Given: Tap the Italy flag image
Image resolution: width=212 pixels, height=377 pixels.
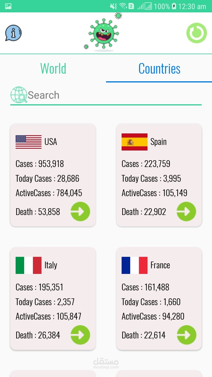Looking at the screenshot, I should tap(29, 265).
